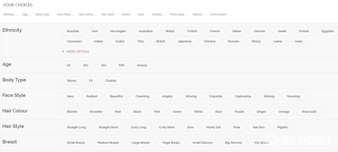
Task: Select the Norwegian ethnicity option
Action: click(118, 31)
